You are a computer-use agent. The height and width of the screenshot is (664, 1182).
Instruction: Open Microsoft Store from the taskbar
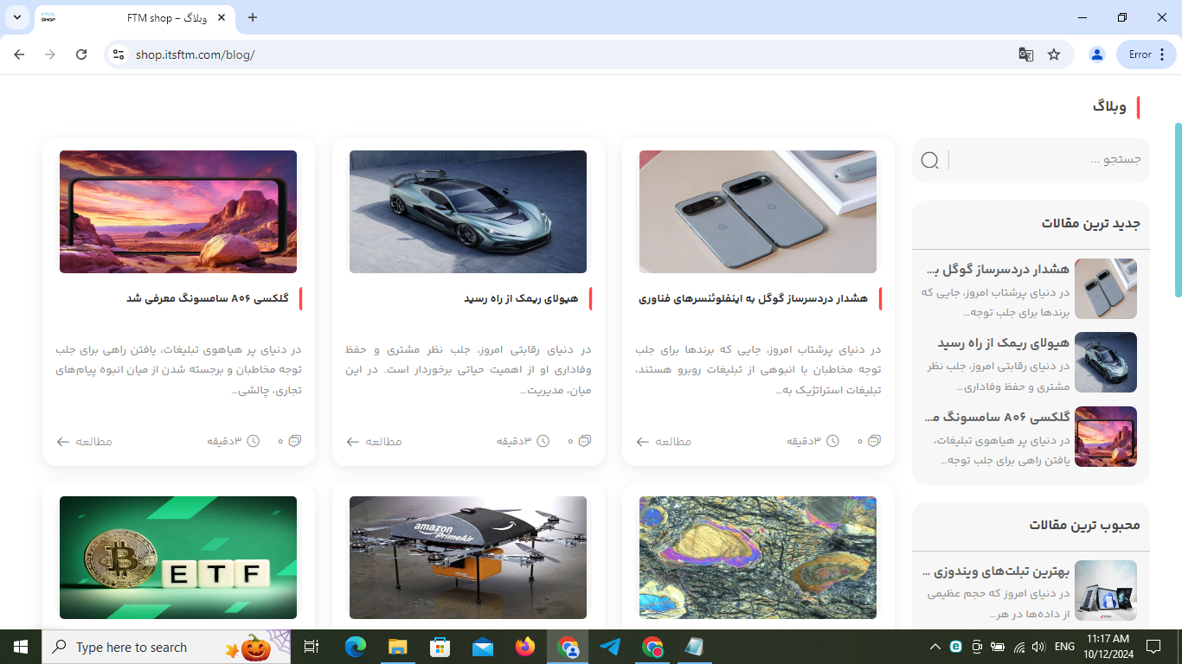pyautogui.click(x=440, y=647)
